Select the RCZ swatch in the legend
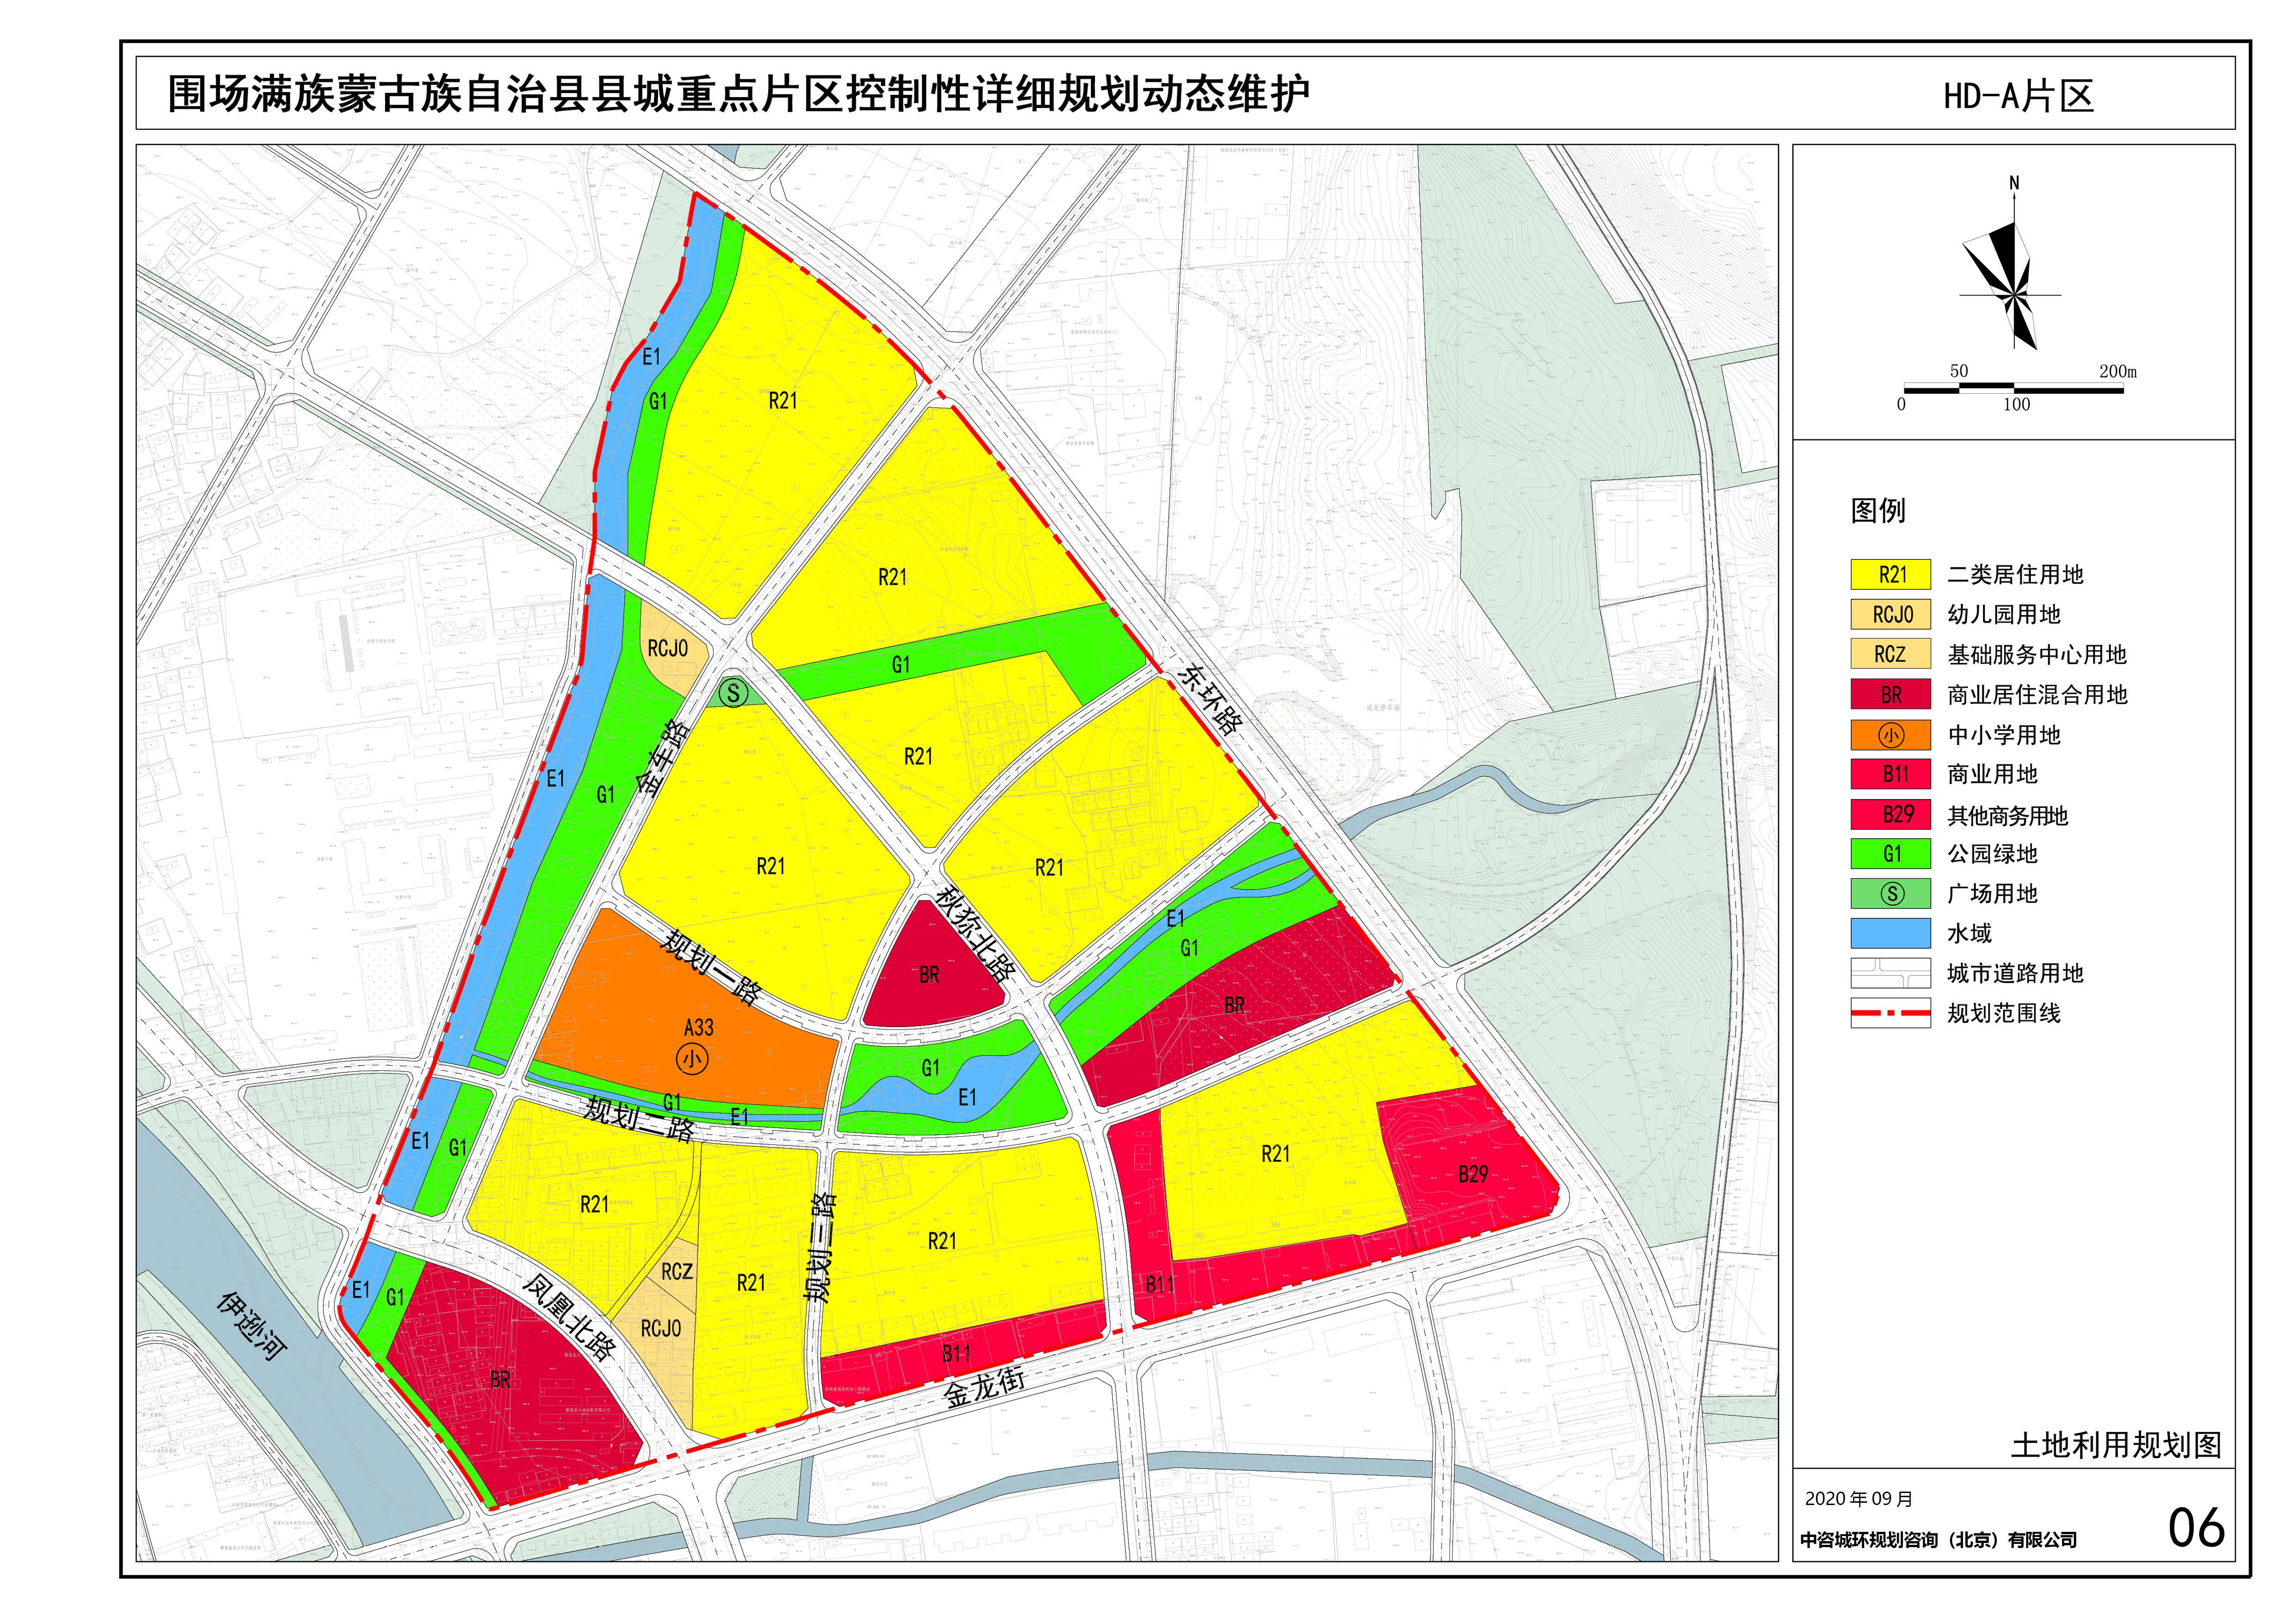The image size is (2296, 1623). 1891,655
